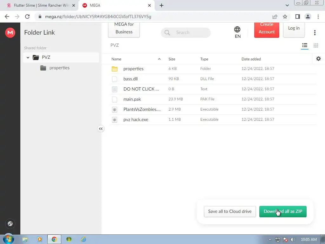The height and width of the screenshot is (244, 325).
Task: Sort by Date added column header
Action: (251, 59)
